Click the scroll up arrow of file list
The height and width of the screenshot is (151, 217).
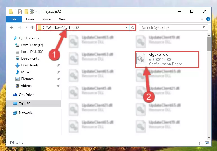coord(209,35)
